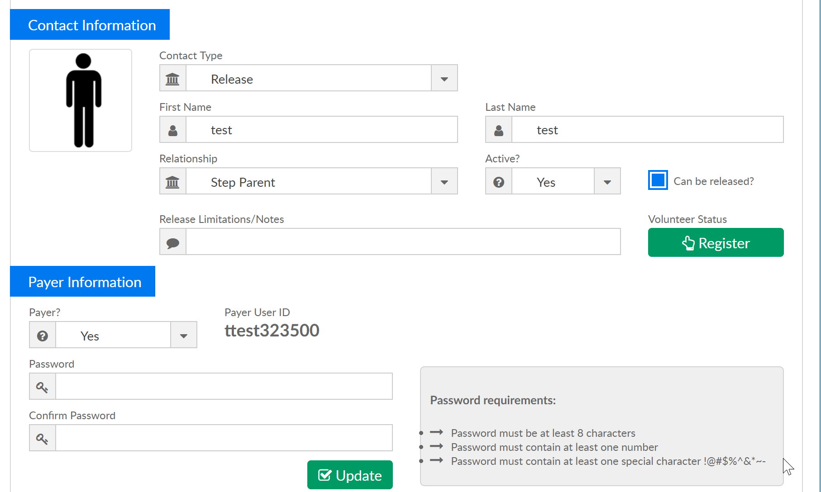Click the key icon beside Password field

(x=43, y=387)
